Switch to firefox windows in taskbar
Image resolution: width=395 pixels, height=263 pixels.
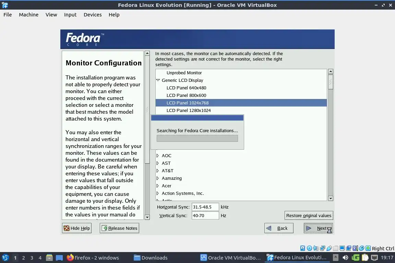(x=93, y=258)
